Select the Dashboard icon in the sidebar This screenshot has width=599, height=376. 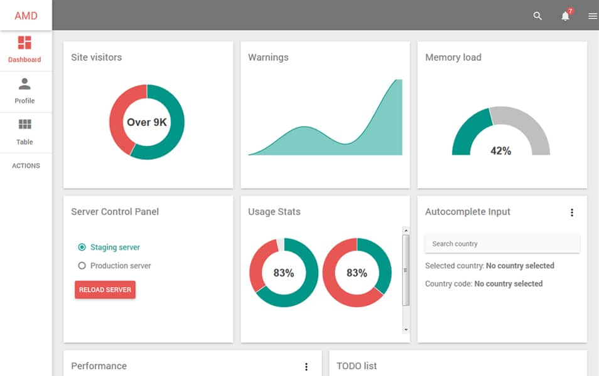tap(24, 44)
